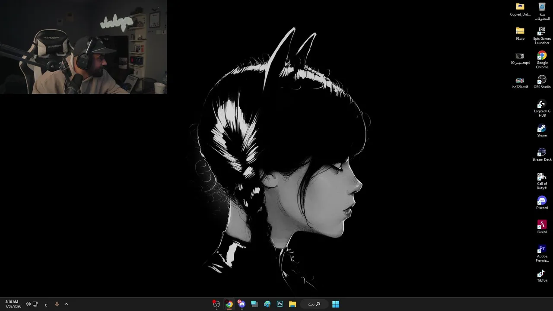Image resolution: width=553 pixels, height=311 pixels.
Task: Select the Adobe Premiere desktop shortcut
Action: tap(542, 253)
